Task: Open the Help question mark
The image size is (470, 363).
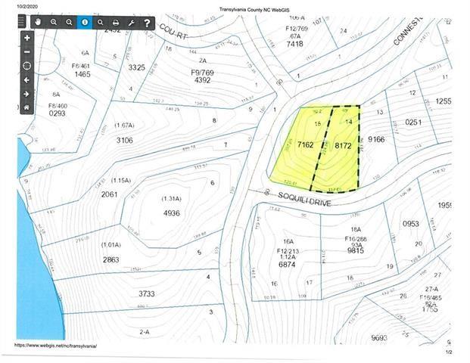Action: coord(146,23)
